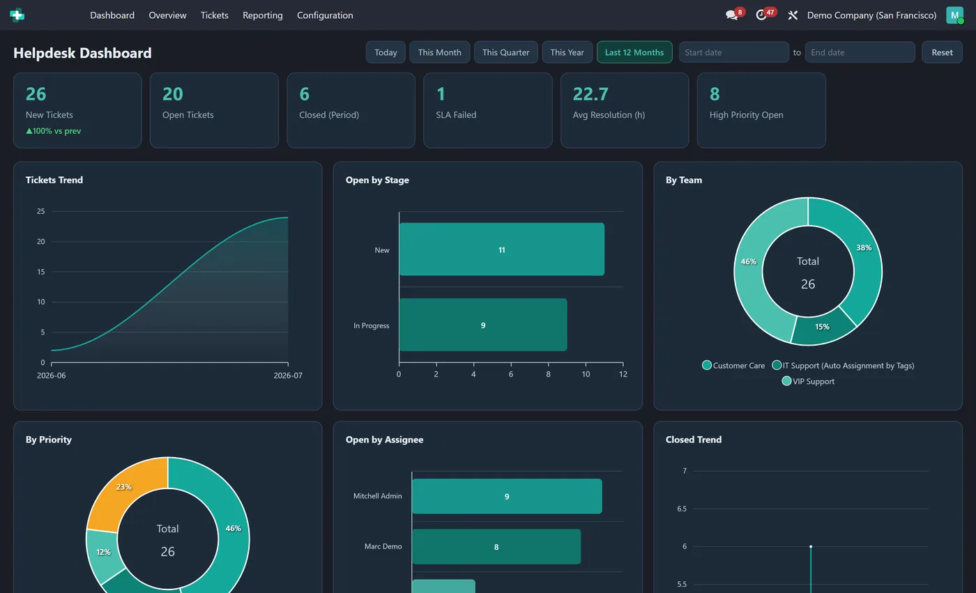This screenshot has width=976, height=593.
Task: Click the 2026-06 axis label
Action: pyautogui.click(x=52, y=376)
